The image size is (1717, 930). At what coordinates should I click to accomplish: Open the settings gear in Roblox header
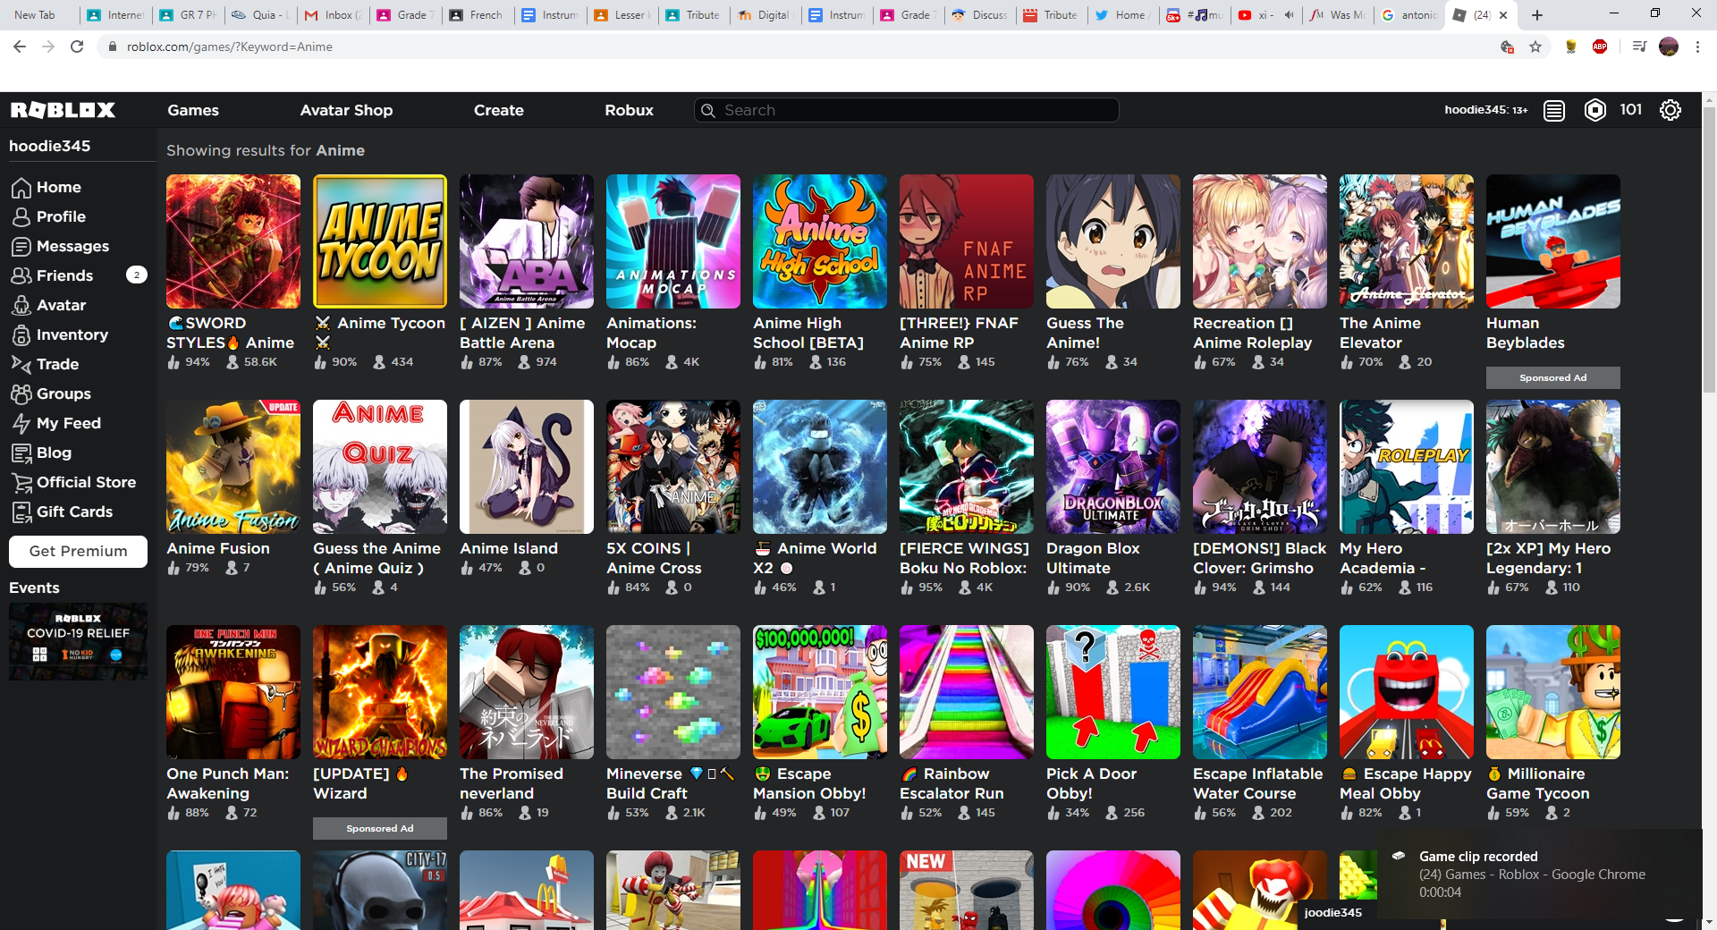(1670, 110)
